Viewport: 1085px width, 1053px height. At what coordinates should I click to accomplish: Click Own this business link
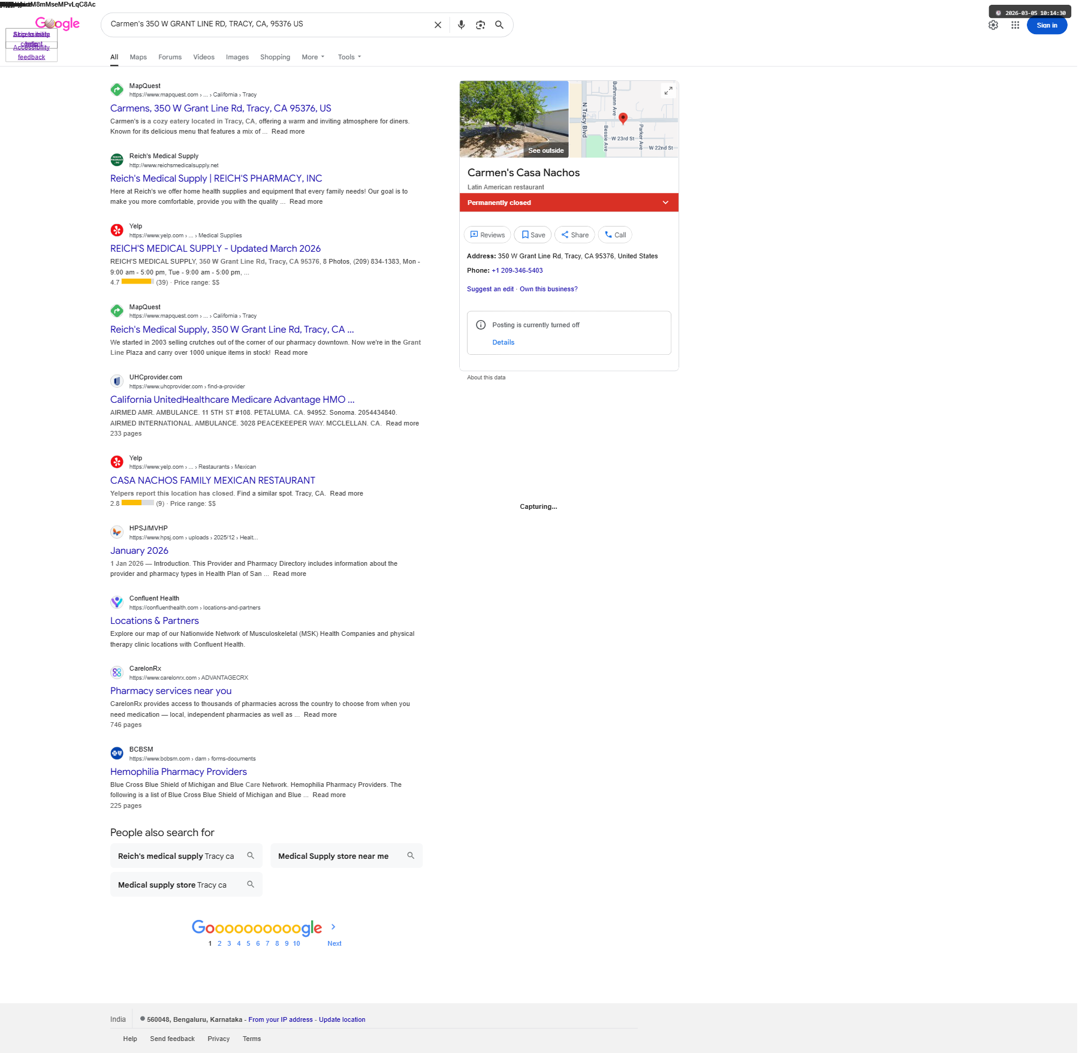click(548, 289)
